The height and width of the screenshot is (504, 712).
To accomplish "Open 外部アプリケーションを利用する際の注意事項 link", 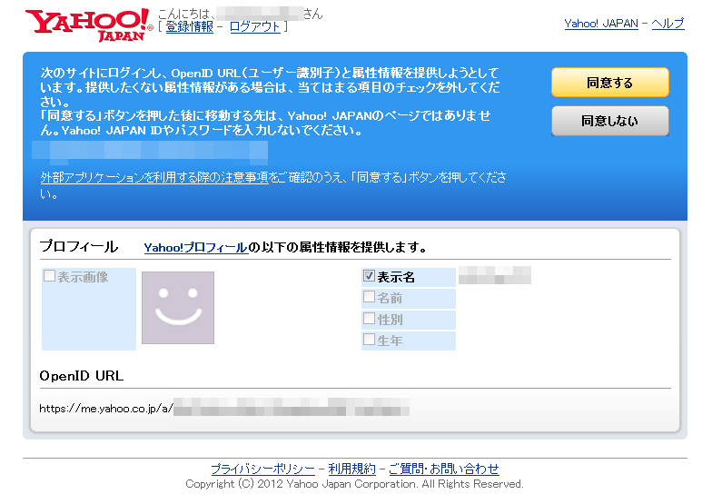I will pos(154,177).
